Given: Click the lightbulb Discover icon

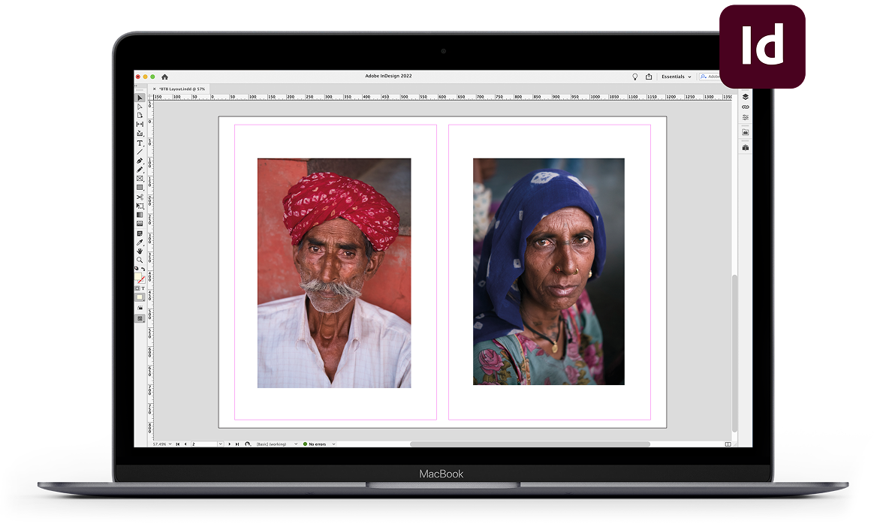Looking at the screenshot, I should tap(635, 77).
